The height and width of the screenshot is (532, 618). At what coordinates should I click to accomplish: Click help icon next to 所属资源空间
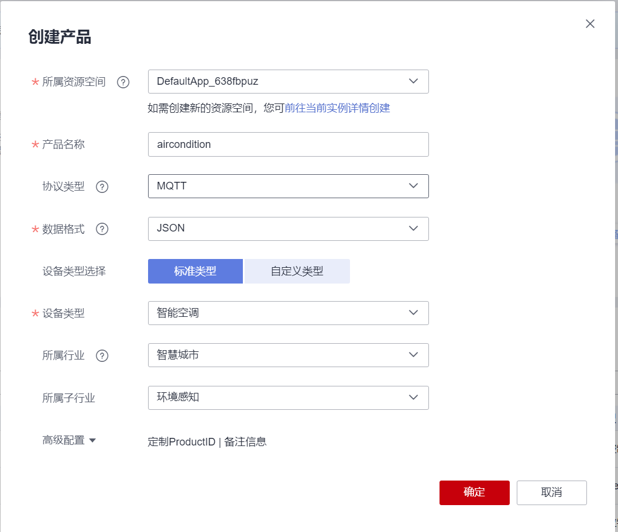pyautogui.click(x=123, y=82)
